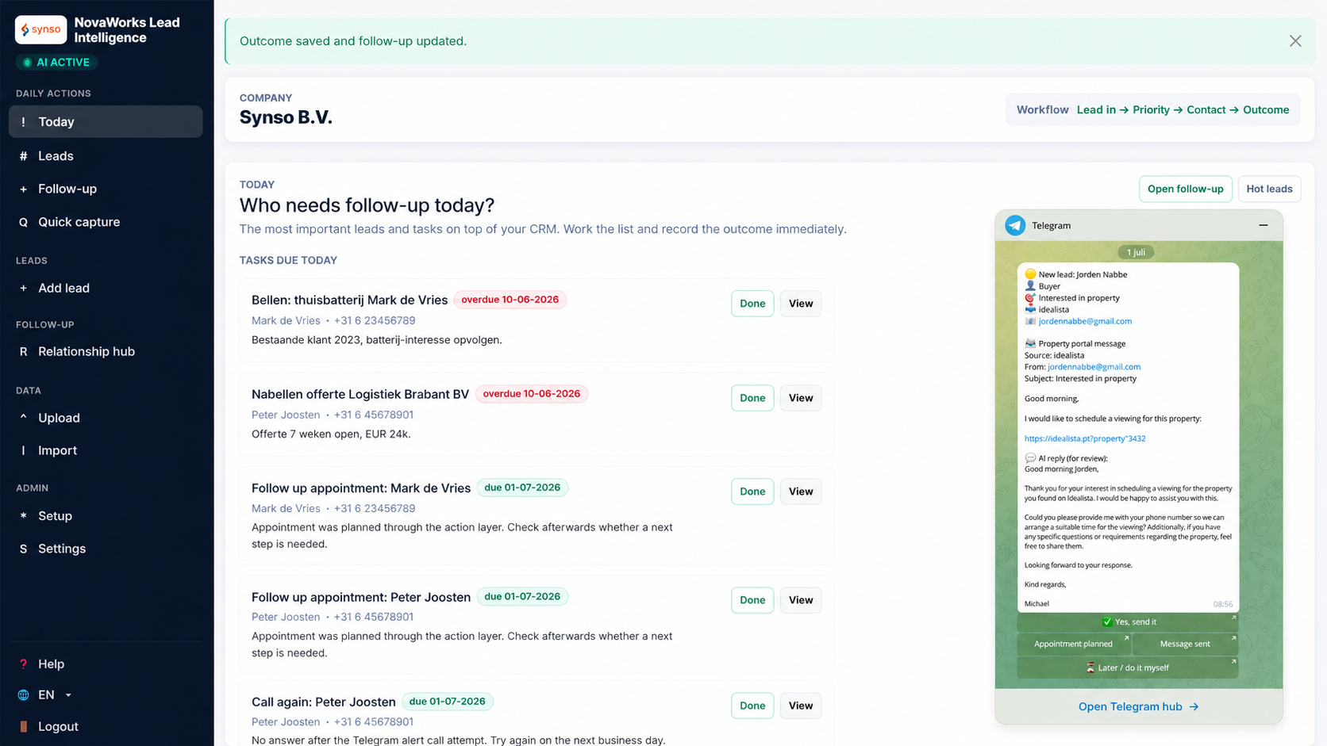Click the overdue 10-06-2026 badge on Bellen task
This screenshot has width=1327, height=746.
point(510,300)
